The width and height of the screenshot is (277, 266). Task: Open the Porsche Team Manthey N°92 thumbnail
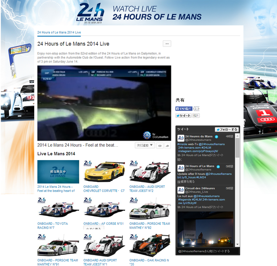point(150,209)
